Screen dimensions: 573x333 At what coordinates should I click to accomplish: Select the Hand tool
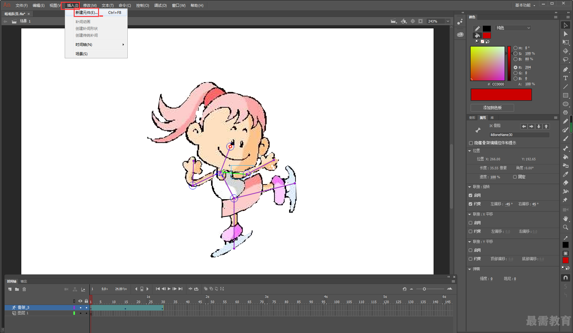tap(565, 219)
